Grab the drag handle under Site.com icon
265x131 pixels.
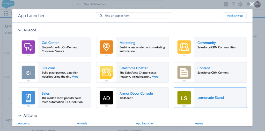point(28,81)
